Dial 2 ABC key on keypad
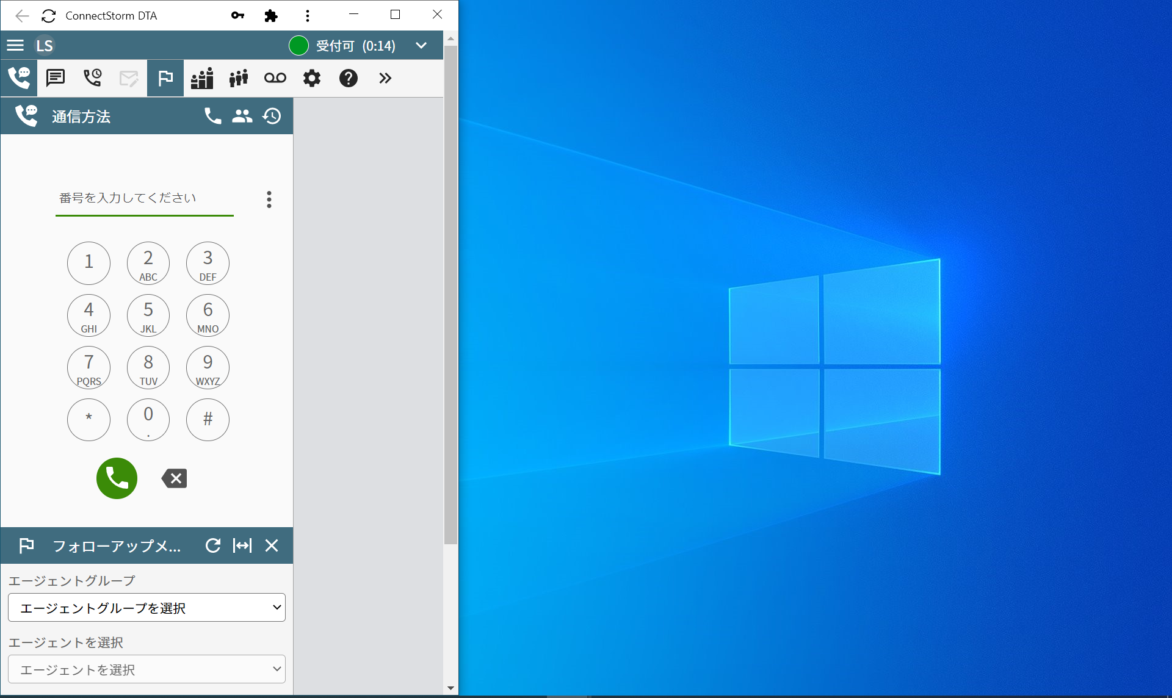 (148, 263)
